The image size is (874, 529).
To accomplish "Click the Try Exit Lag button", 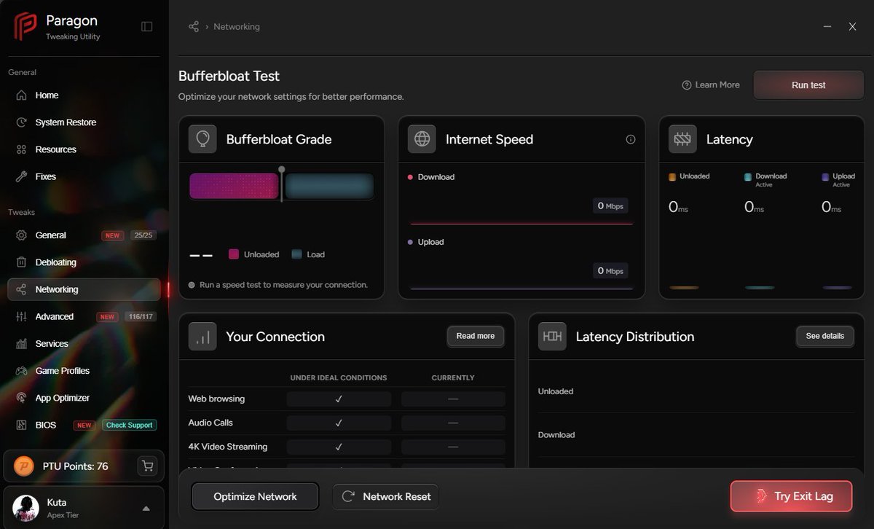I will pyautogui.click(x=791, y=496).
